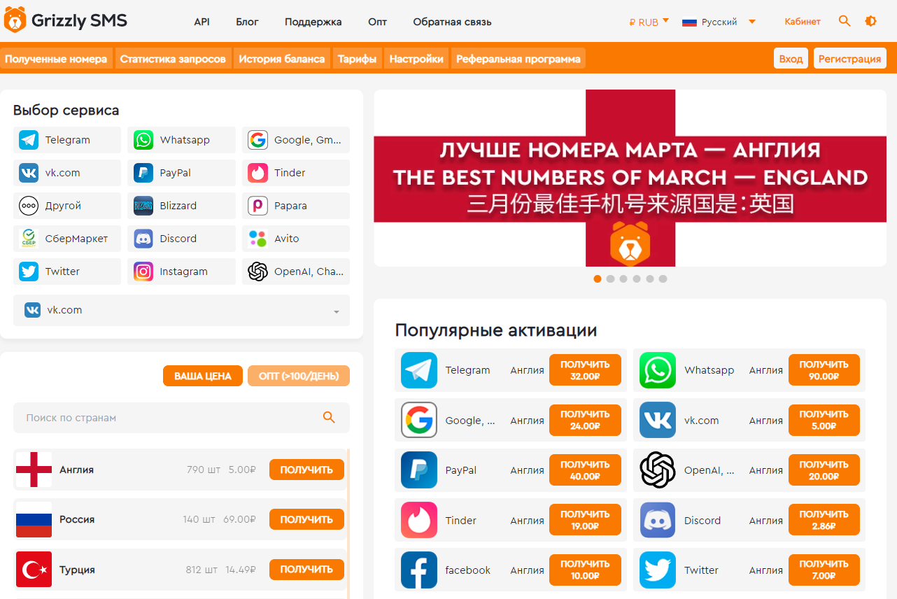The image size is (897, 599).
Task: Choose Twitter tile in service grid
Action: tap(67, 272)
